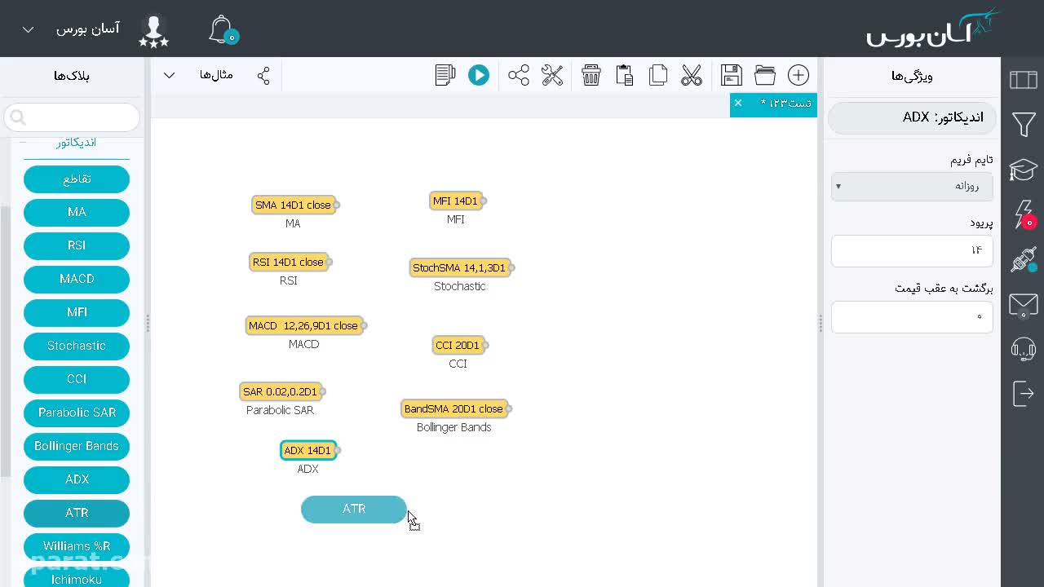The image size is (1044, 587).
Task: Select the filter funnel icon in sidebar
Action: click(x=1024, y=125)
